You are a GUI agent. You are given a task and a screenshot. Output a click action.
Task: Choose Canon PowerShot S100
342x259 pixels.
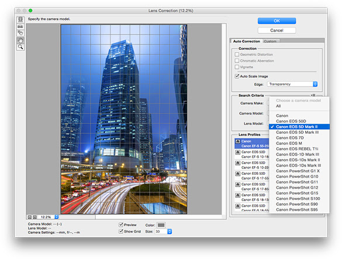tap(299, 199)
